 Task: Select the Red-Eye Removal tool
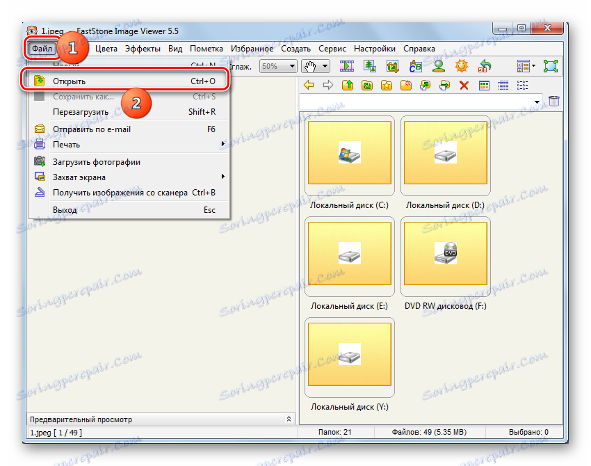pyautogui.click(x=439, y=65)
